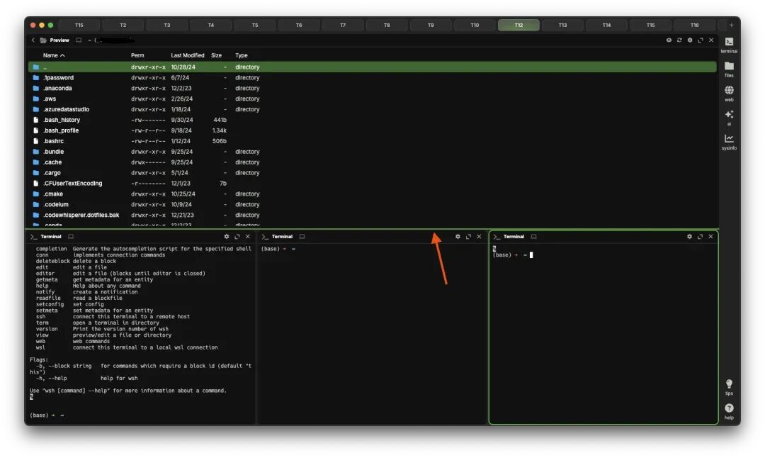Open the ai widget in the sidebar
This screenshot has width=765, height=458.
point(729,112)
